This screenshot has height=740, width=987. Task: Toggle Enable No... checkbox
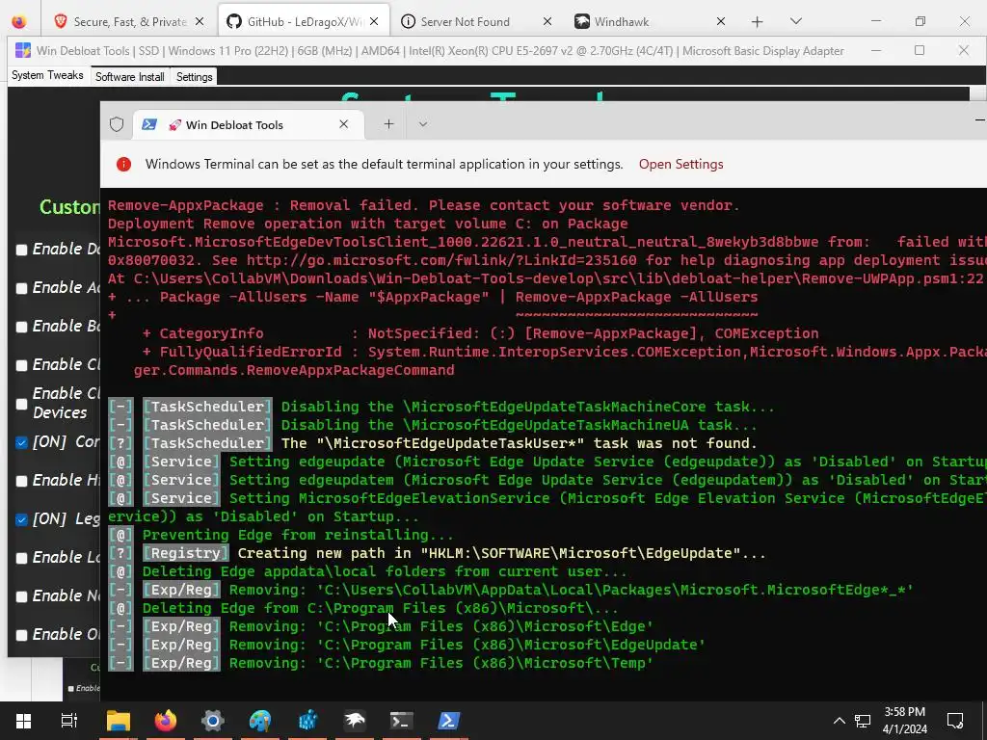pyautogui.click(x=21, y=596)
